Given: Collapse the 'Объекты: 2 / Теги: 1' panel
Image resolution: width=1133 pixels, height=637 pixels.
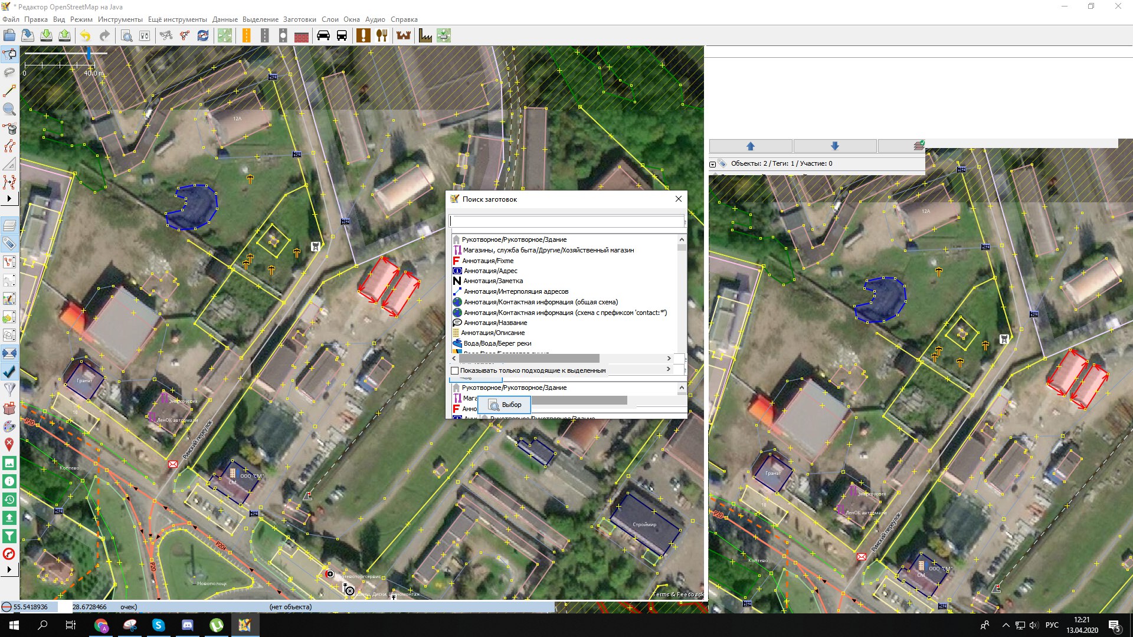Looking at the screenshot, I should tap(712, 164).
